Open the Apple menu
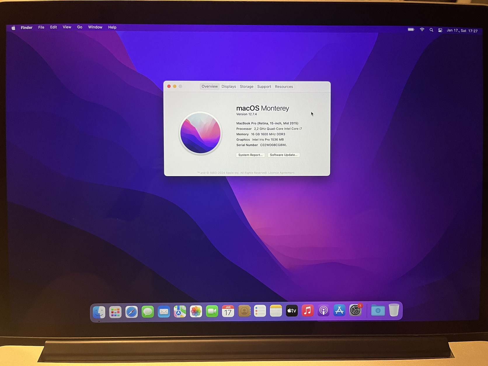This screenshot has width=488, height=366. point(13,28)
